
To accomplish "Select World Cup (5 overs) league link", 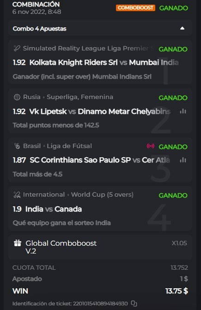I will click(x=102, y=194).
